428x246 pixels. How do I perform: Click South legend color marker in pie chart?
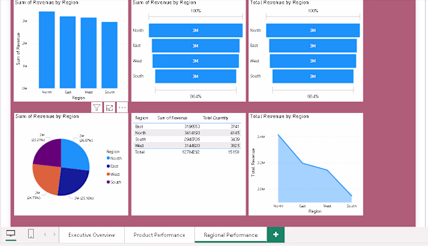[108, 182]
